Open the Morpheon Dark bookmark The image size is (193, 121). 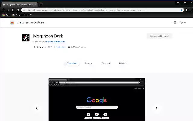coord(22,15)
